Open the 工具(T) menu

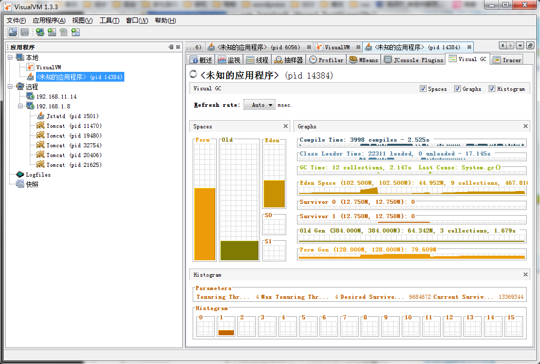(109, 21)
